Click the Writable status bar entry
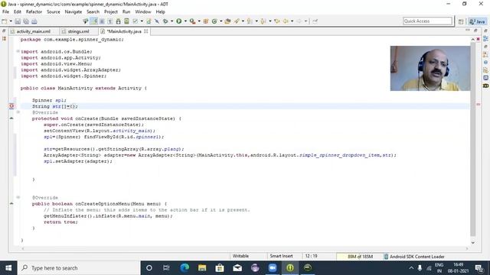This screenshot has height=275, width=490. point(240,256)
